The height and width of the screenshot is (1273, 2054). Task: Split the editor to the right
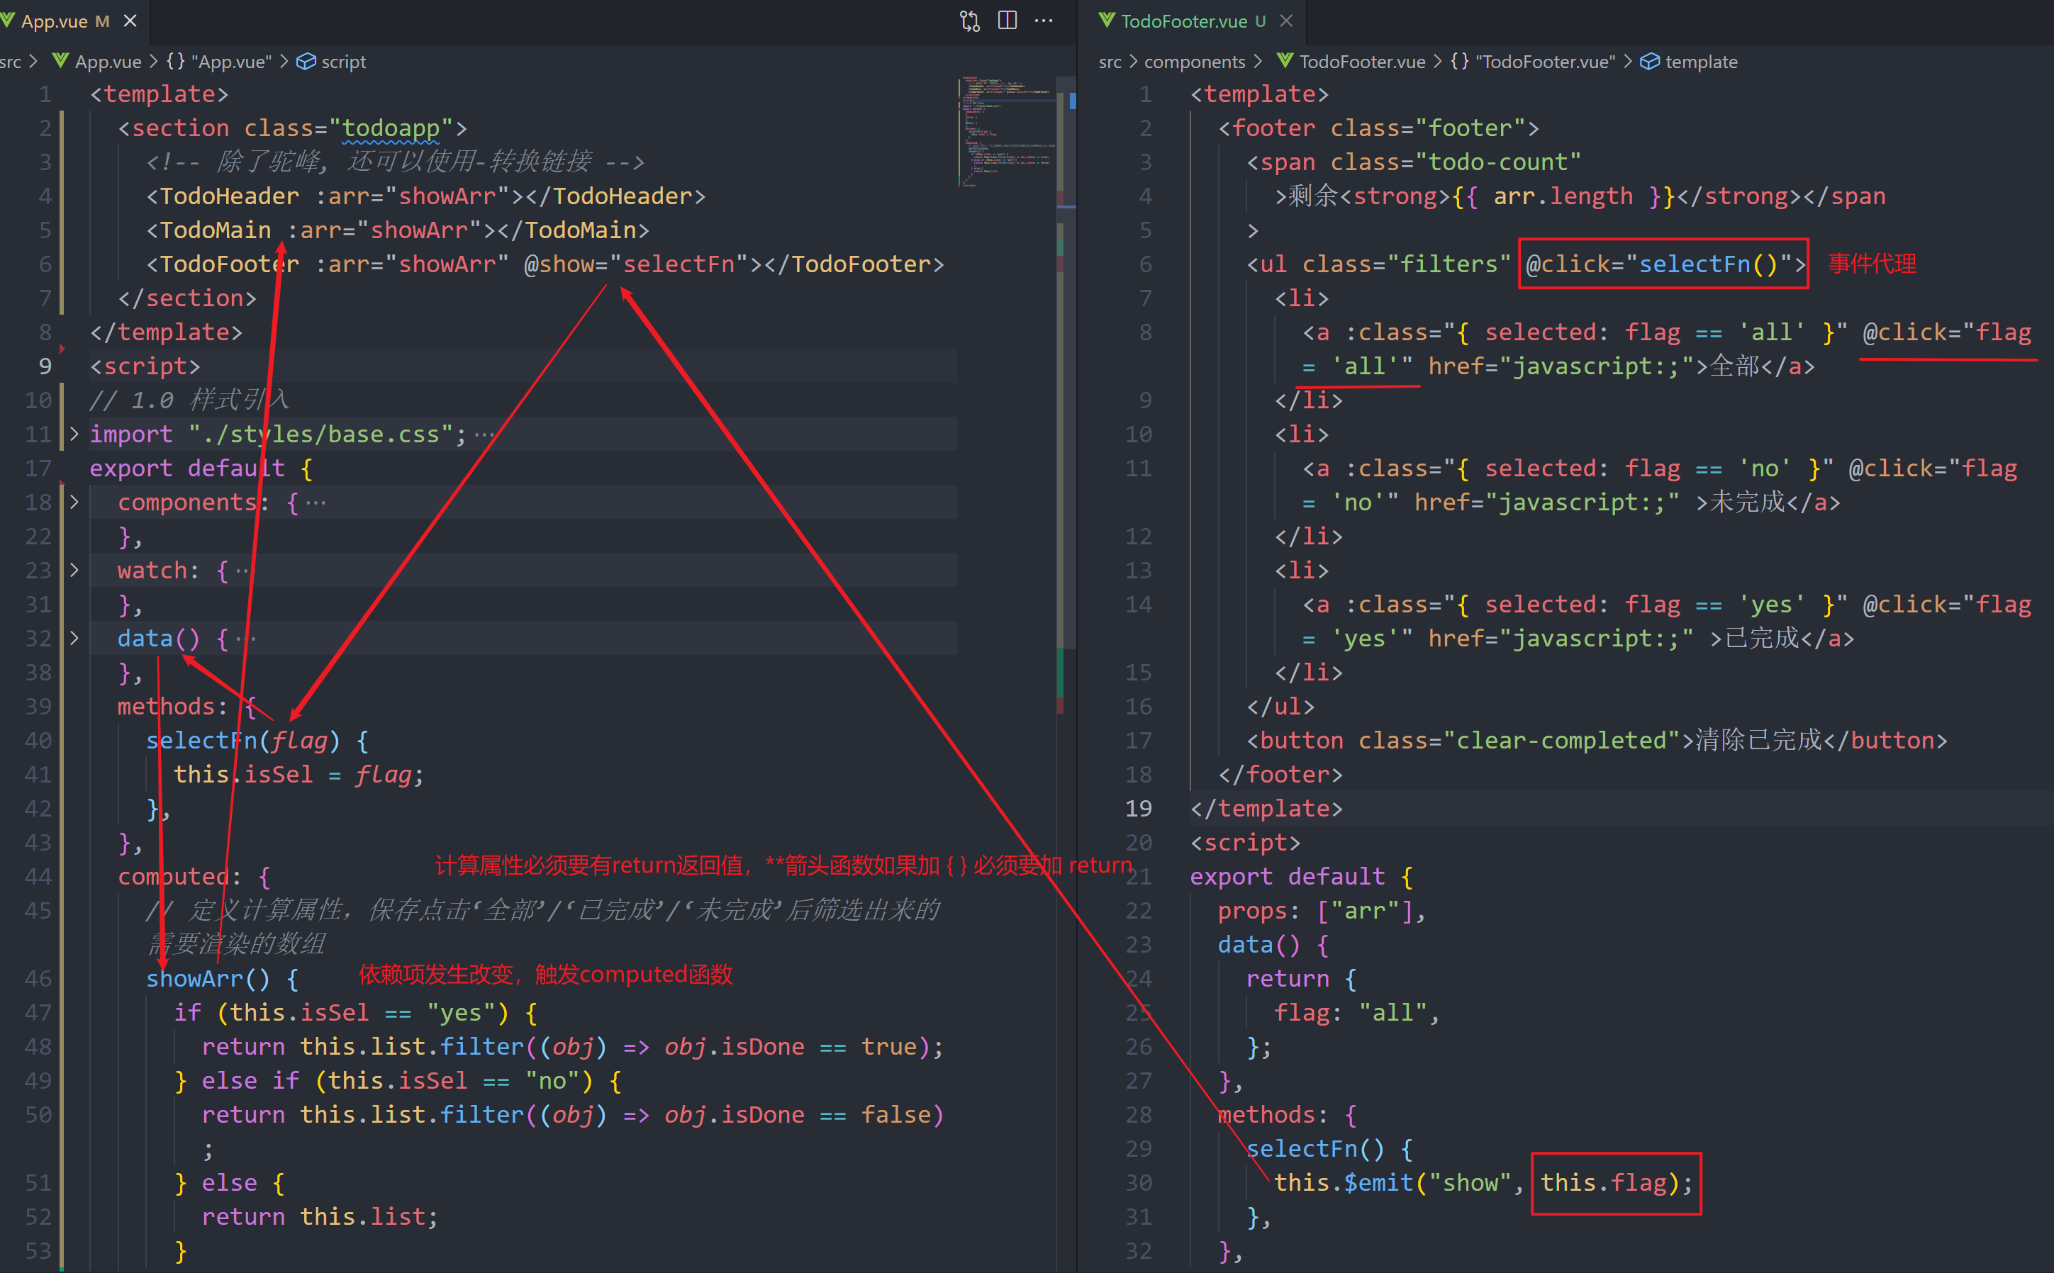[x=1008, y=21]
